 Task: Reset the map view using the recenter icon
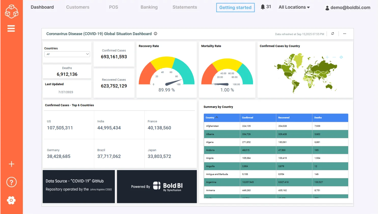341,57
